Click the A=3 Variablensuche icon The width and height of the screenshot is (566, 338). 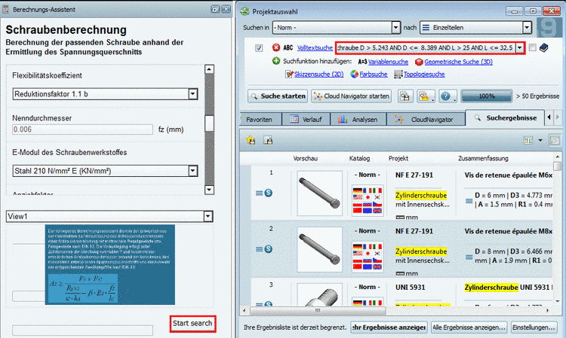tap(362, 62)
